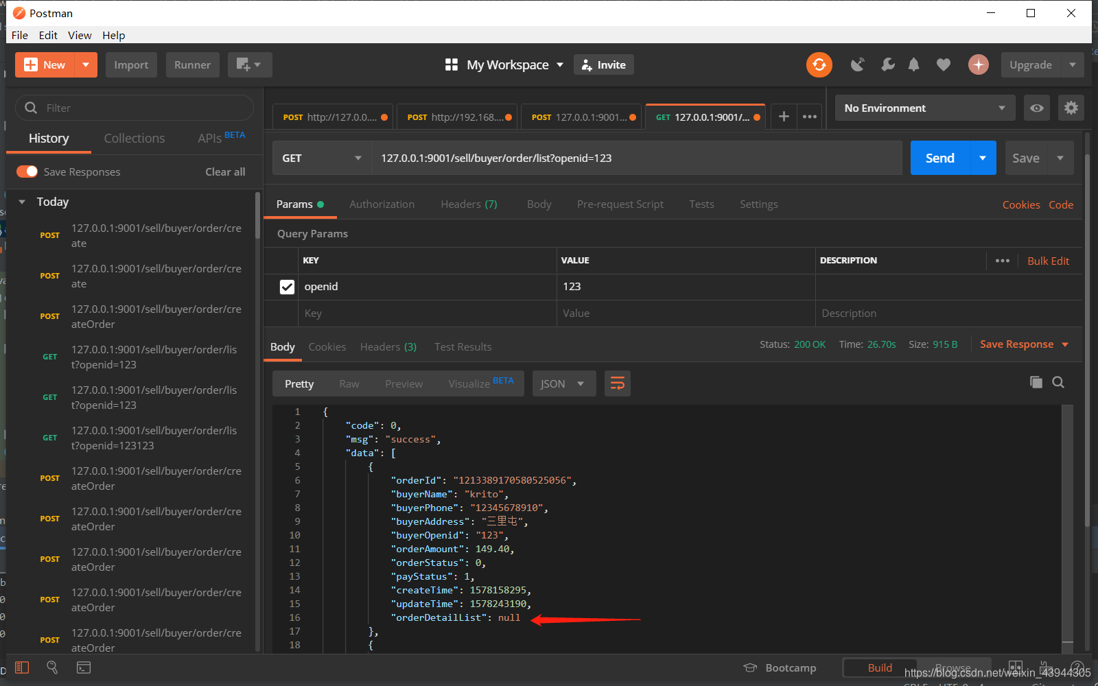Switch response view to Raw
The image size is (1098, 686).
(x=349, y=384)
